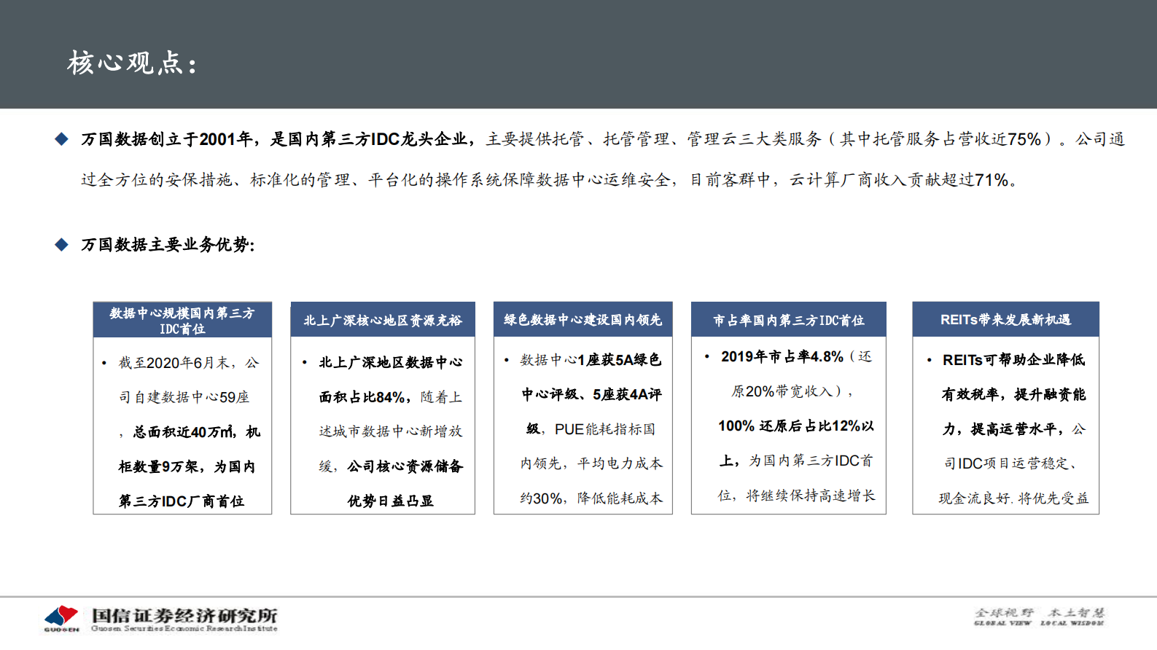Click the text 北上广深地区数据中心

(391, 362)
